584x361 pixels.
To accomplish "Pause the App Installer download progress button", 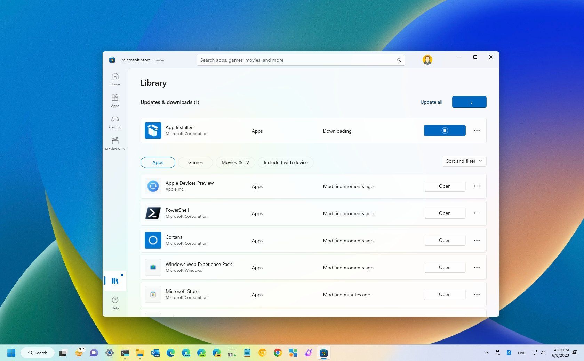I will [x=445, y=131].
